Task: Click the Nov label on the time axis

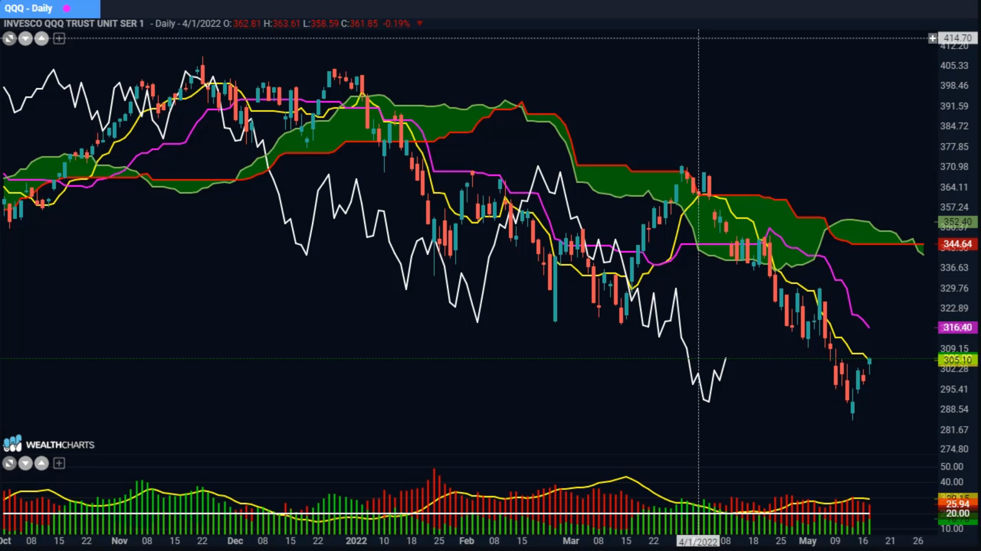Action: point(119,541)
